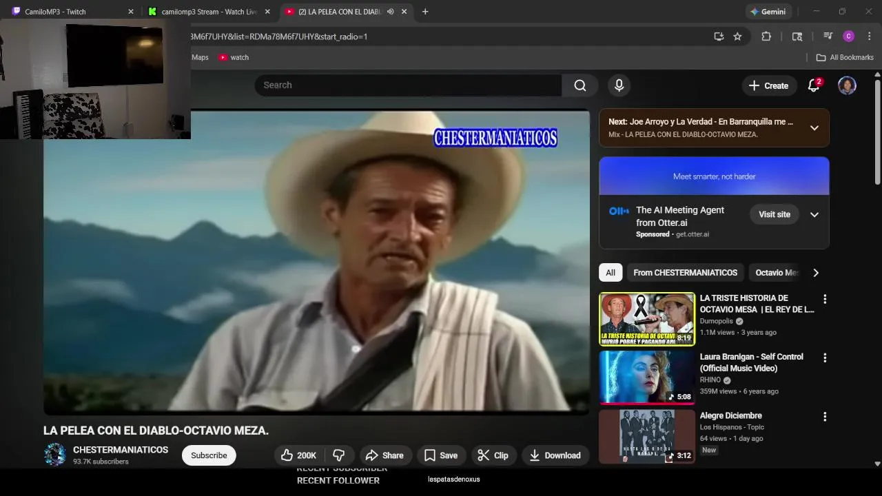882x496 pixels.
Task: Open RHINO channel link
Action: tap(710, 380)
